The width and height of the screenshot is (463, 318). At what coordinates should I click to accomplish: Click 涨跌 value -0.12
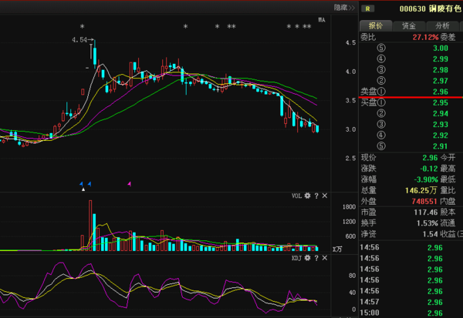(x=429, y=169)
